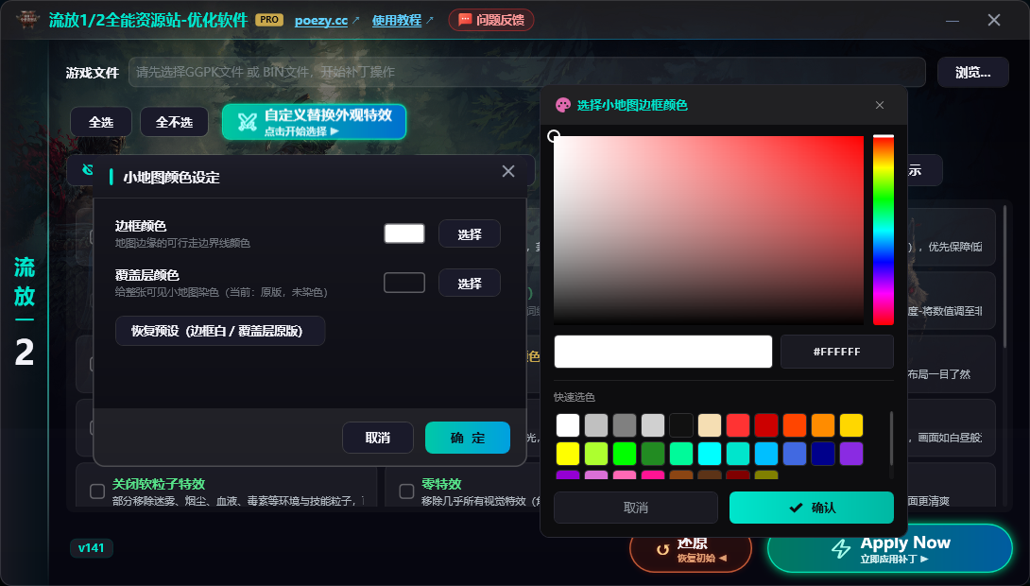Select the beige quick color swatch

point(710,425)
